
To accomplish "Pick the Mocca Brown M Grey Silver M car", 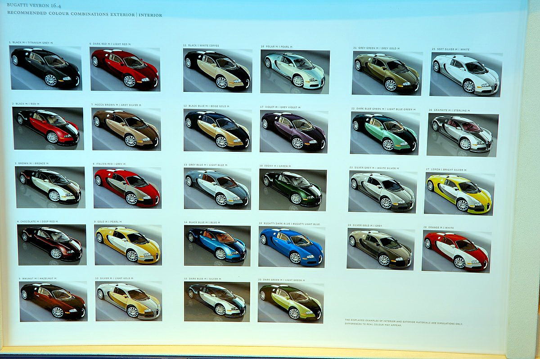I will (126, 129).
